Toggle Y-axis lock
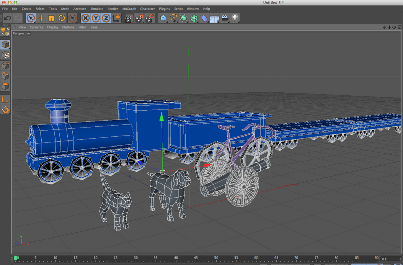Viewport: 403px width, 265px height. (96, 18)
